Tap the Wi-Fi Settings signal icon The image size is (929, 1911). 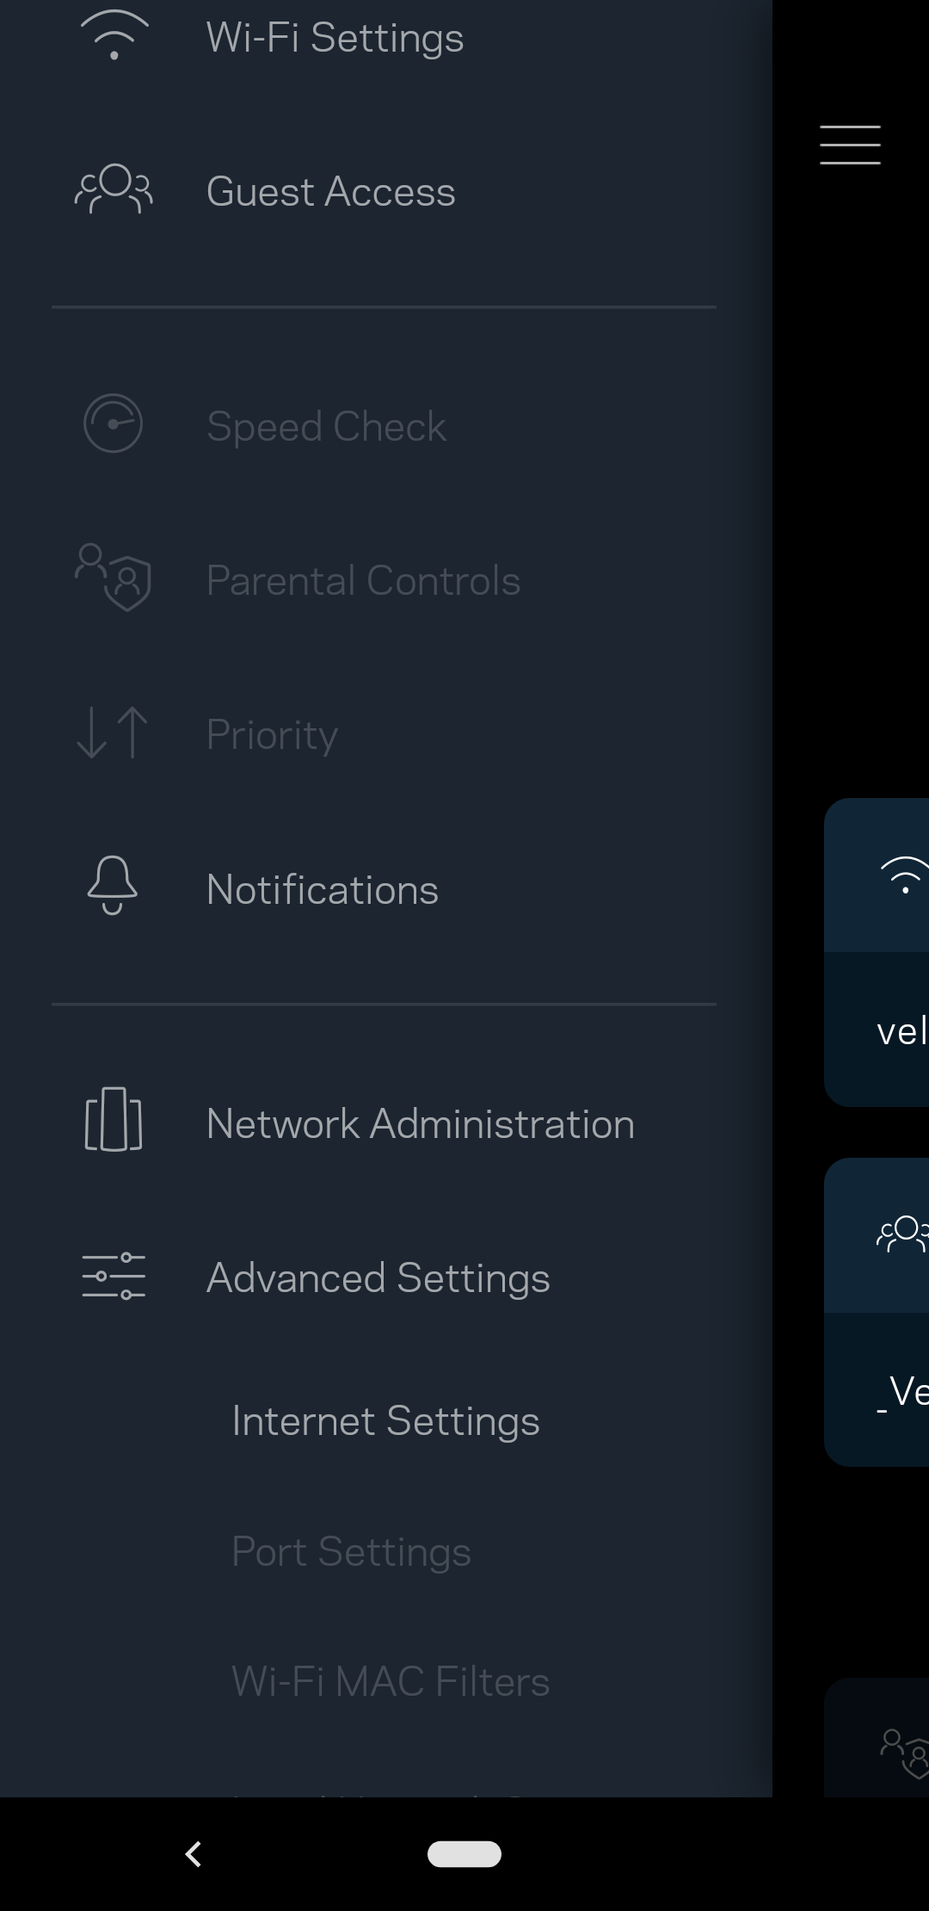click(x=114, y=36)
